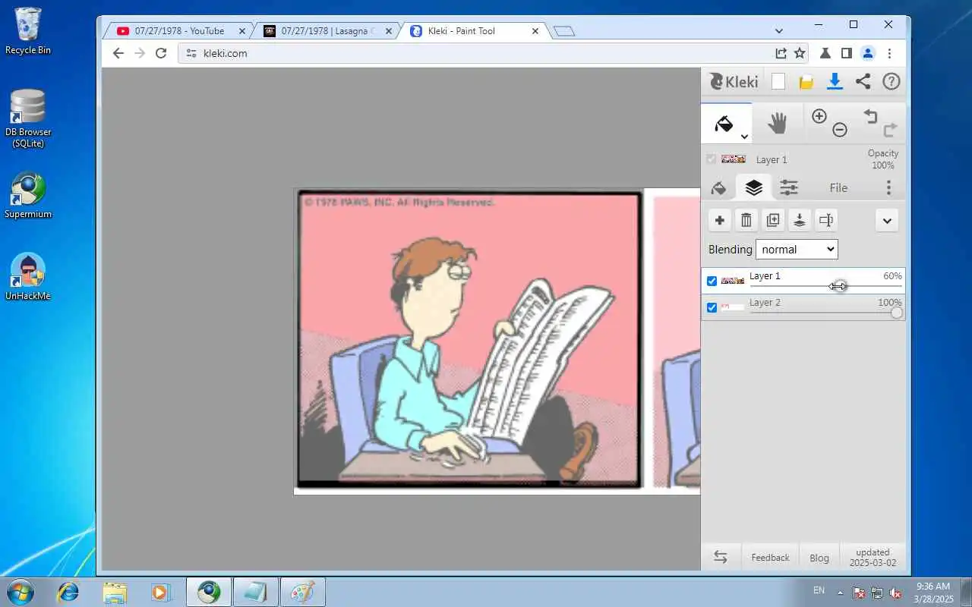This screenshot has width=972, height=607.
Task: Rename the layer
Action: point(825,220)
